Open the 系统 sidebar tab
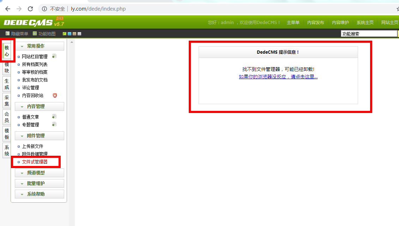399x226 pixels. pyautogui.click(x=7, y=150)
